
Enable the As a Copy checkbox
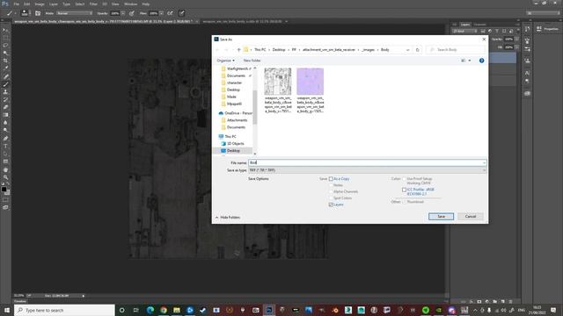click(x=331, y=179)
